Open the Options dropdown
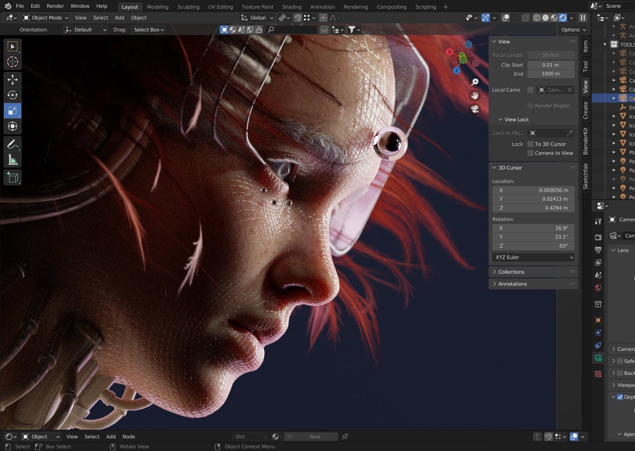The width and height of the screenshot is (635, 451). click(574, 30)
